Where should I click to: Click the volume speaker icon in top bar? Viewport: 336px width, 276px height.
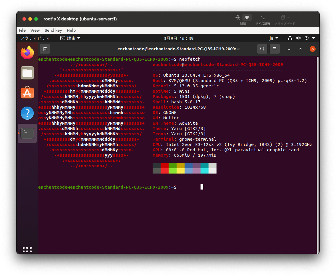[298, 38]
